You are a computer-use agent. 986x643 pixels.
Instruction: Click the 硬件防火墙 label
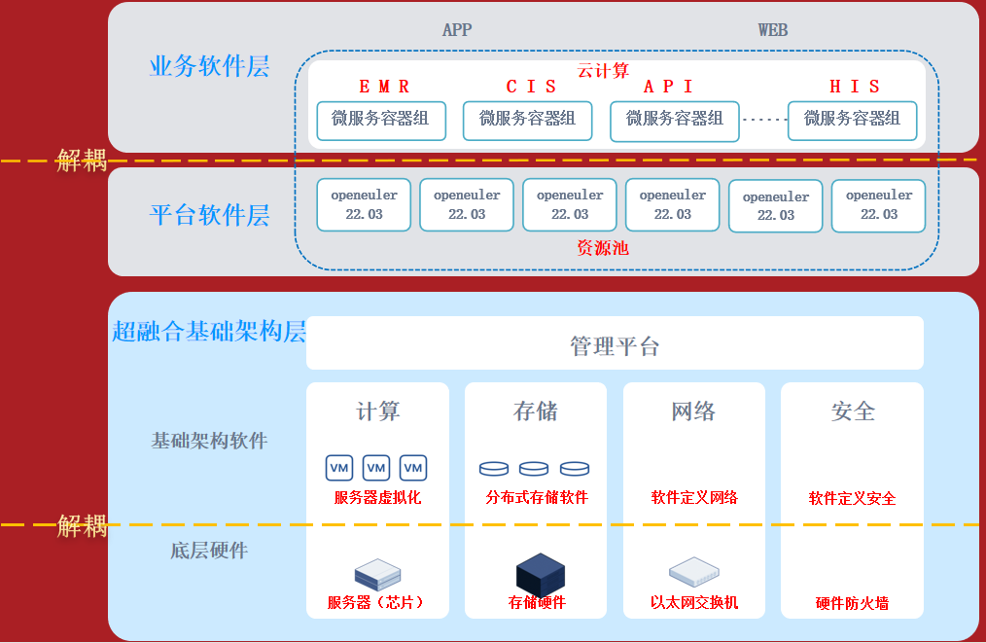pos(852,603)
